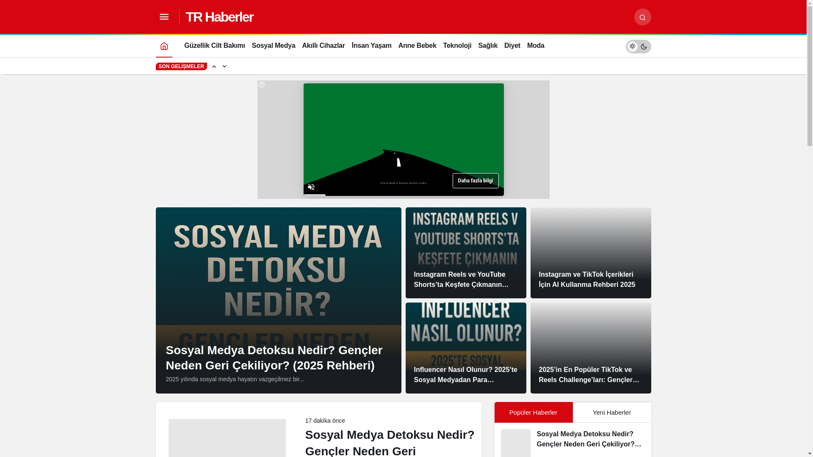Open Teknoloji menu item
Viewport: 813px width, 457px height.
tap(457, 46)
